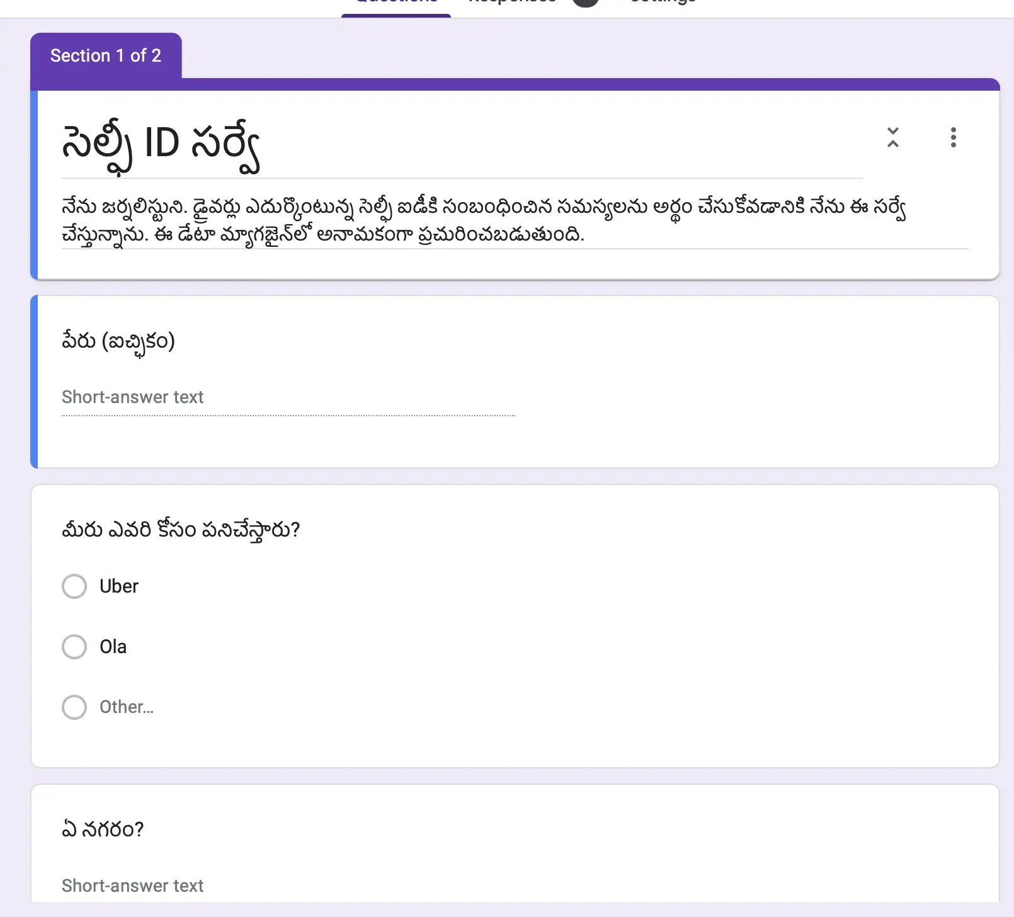Open the section's three-dot more options menu
Screen dimensions: 1014x917
click(953, 137)
